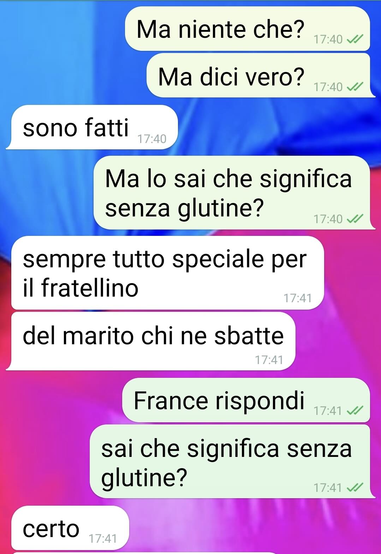Viewport: 381px width, 554px height.
Task: Select 'sempre tutto speciale per il fratellino' message
Action: [168, 273]
